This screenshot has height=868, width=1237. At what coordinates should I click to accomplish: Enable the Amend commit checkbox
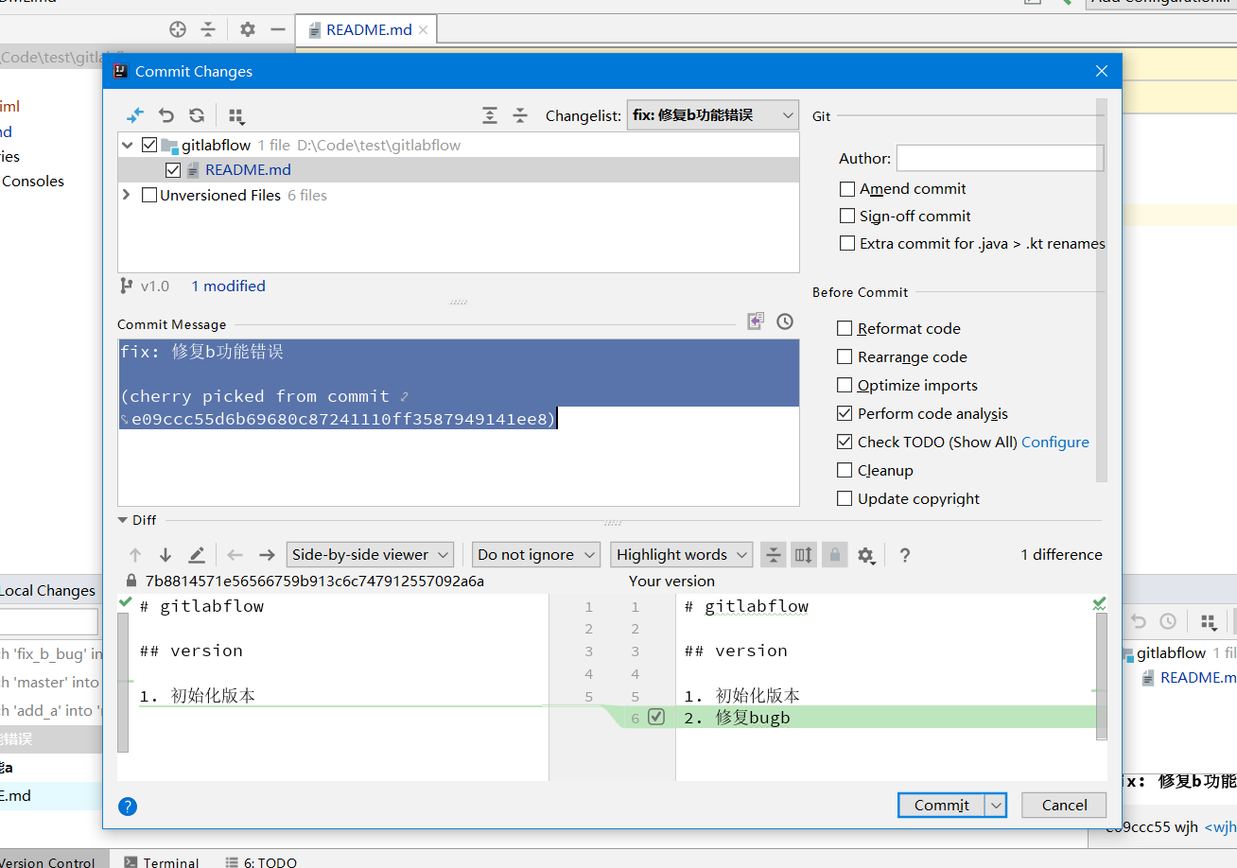[x=847, y=189]
